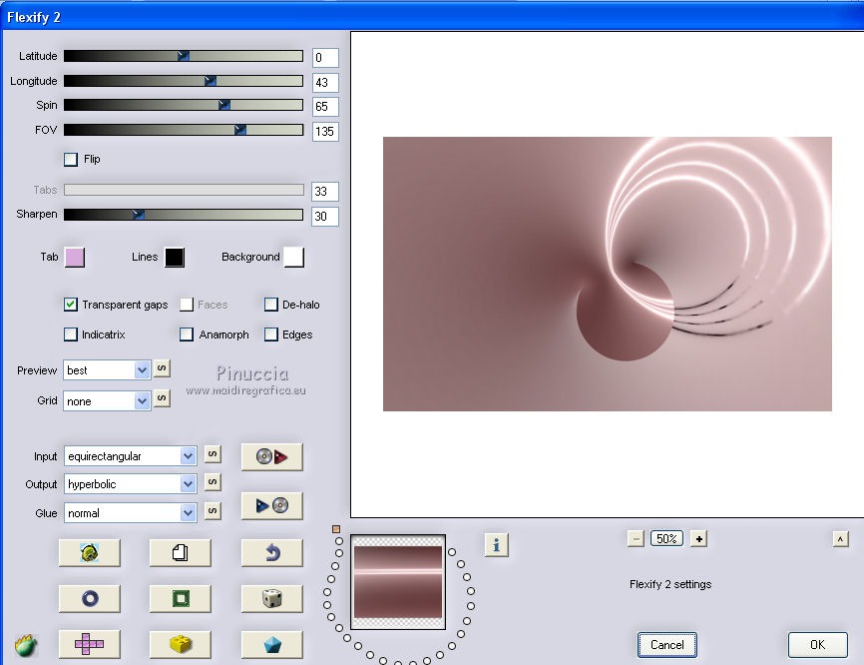Image resolution: width=864 pixels, height=665 pixels.
Task: Click the Longitude value field showing 43
Action: coord(325,83)
